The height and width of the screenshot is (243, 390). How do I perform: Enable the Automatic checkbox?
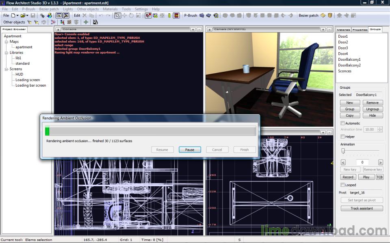[x=342, y=123]
